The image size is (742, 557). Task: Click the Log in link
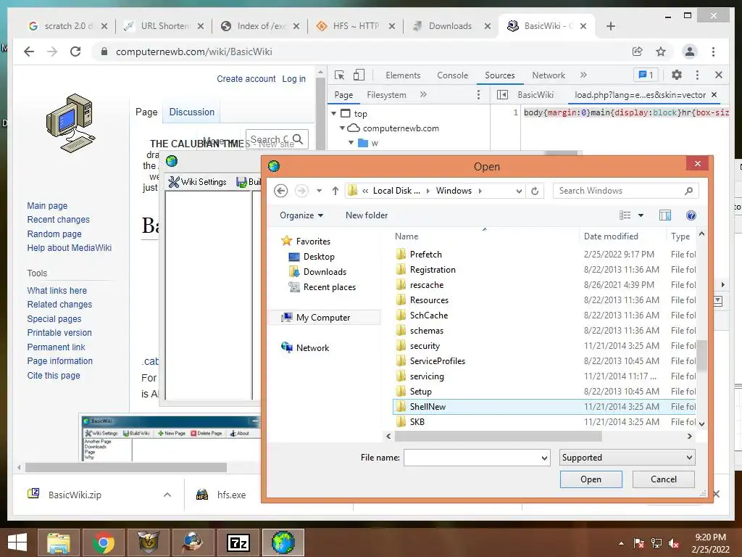pyautogui.click(x=294, y=78)
